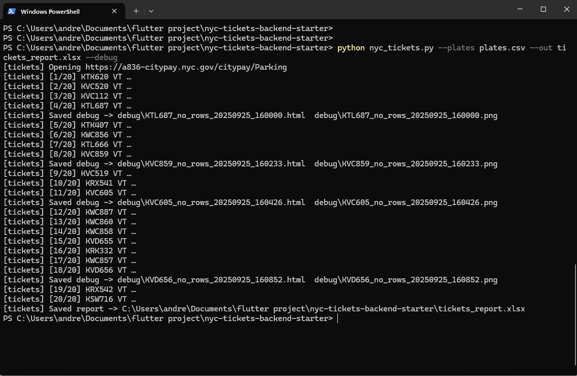Click the KVC859_no_rows html debug path

click(x=211, y=164)
